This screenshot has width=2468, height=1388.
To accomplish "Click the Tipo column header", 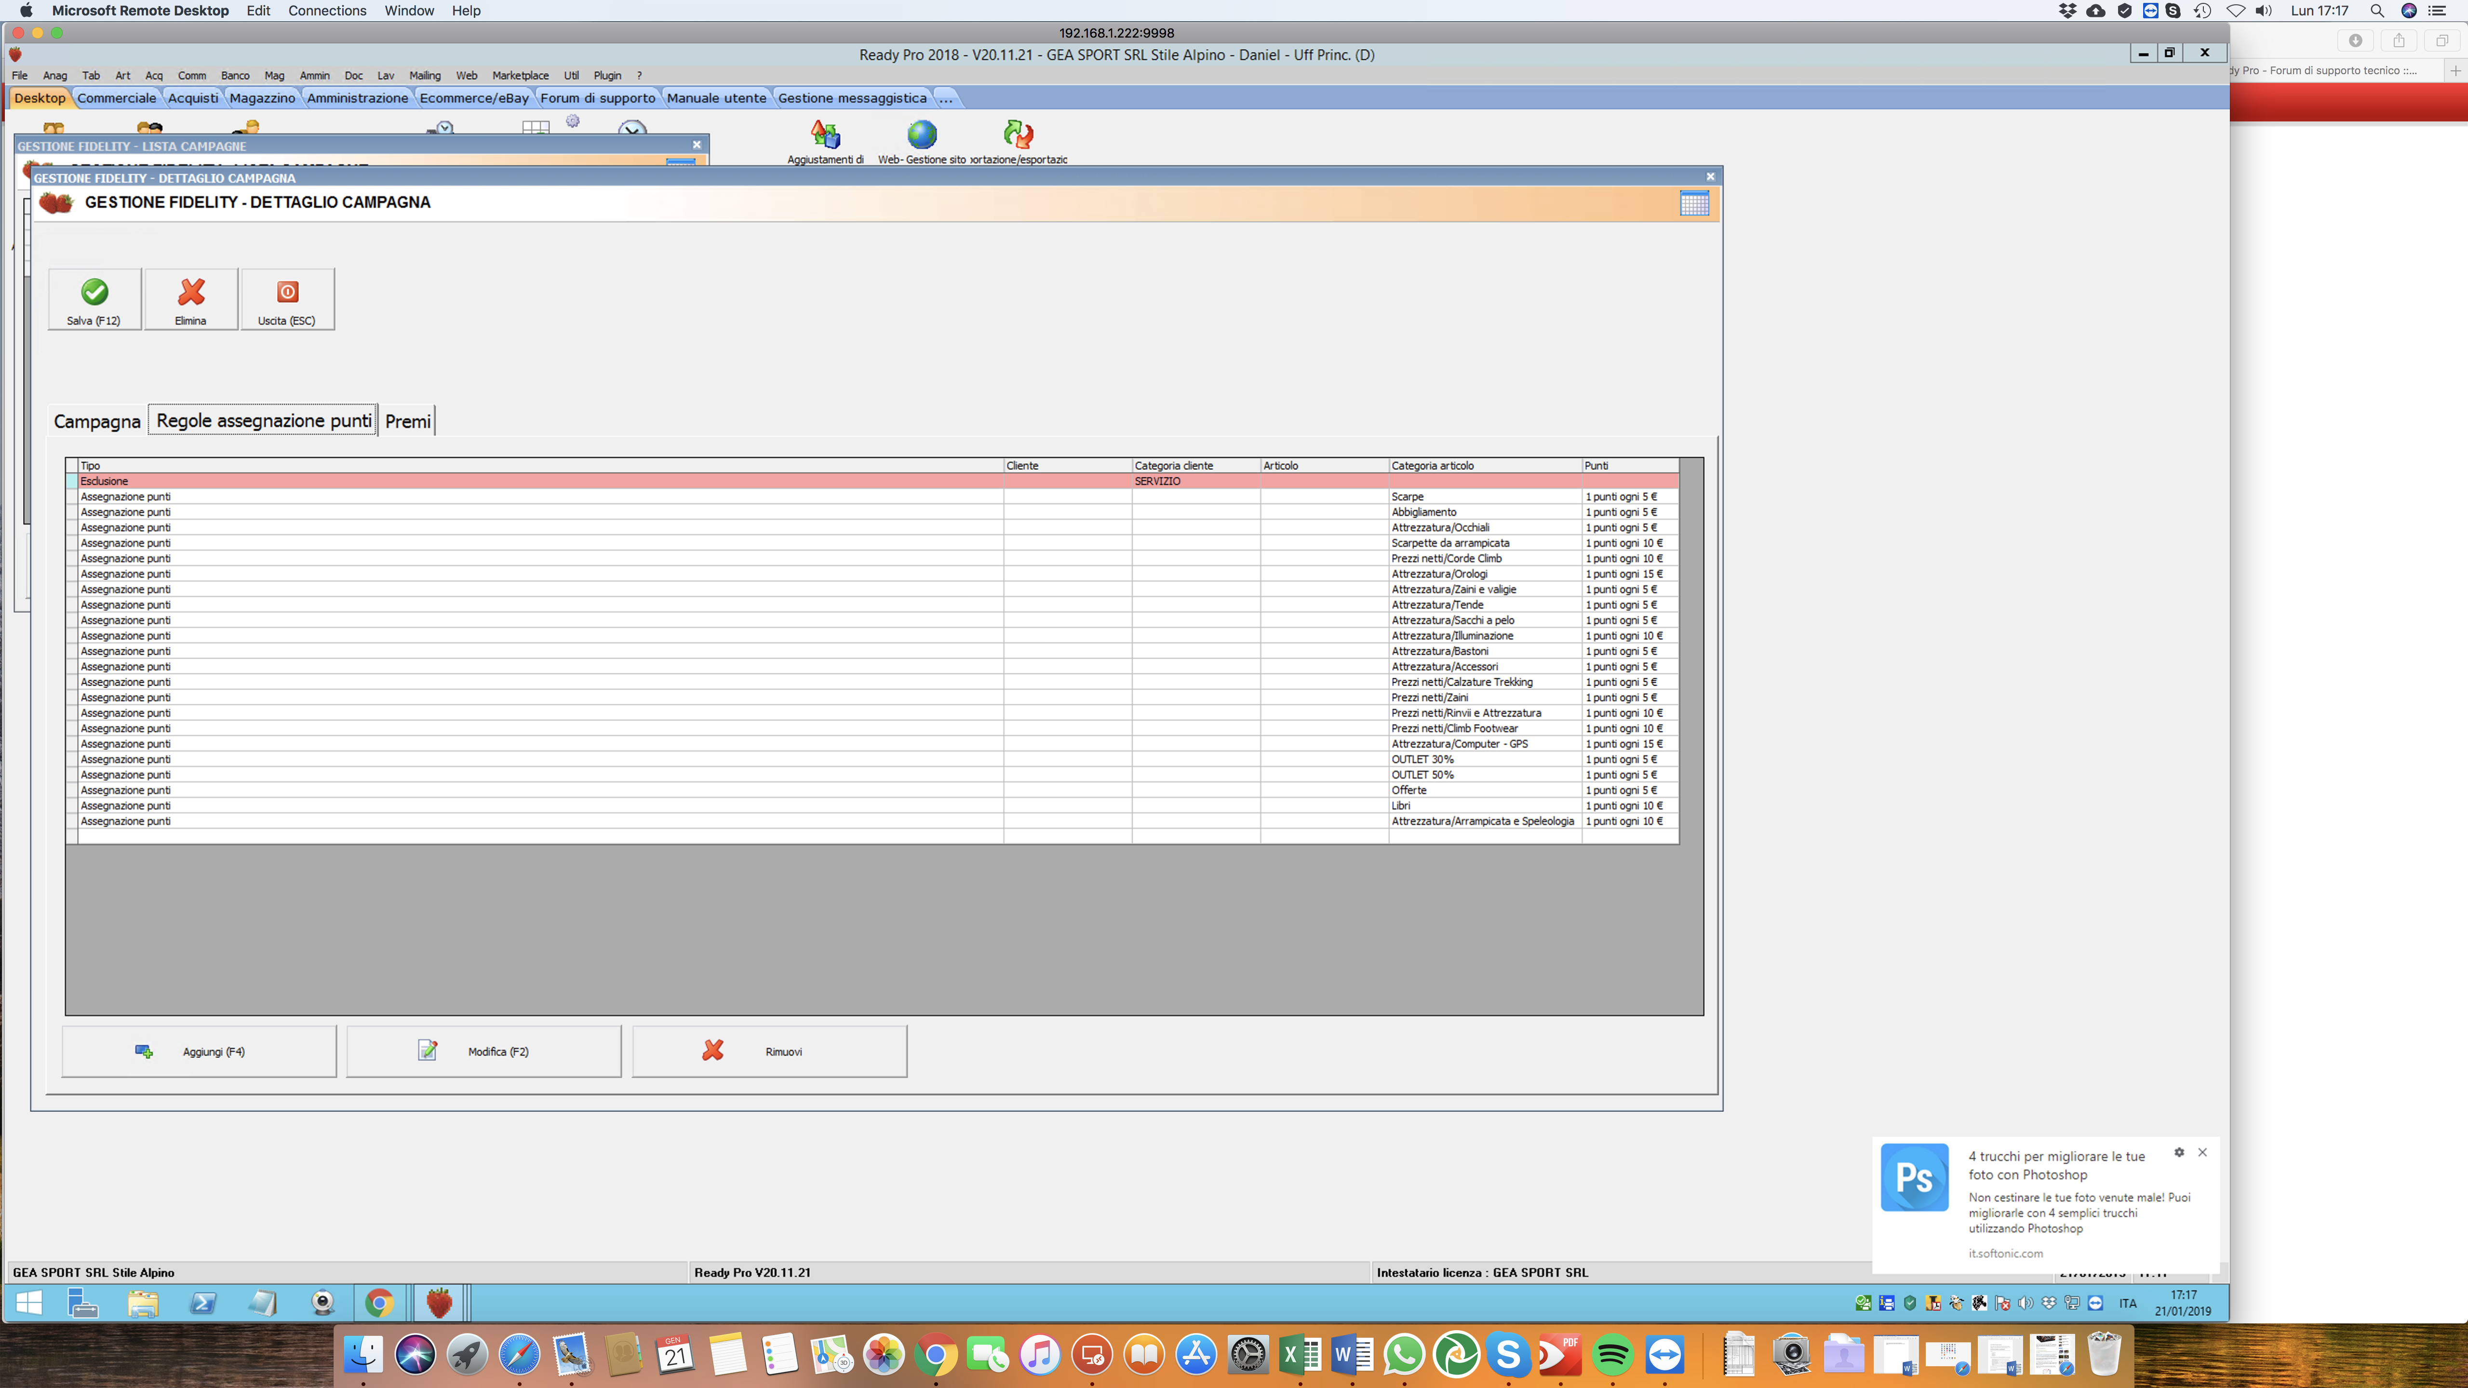I will (540, 466).
